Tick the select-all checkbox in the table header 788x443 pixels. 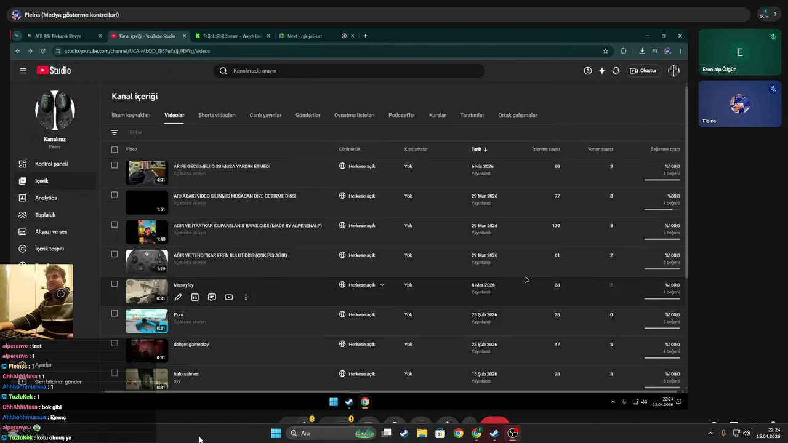pos(115,150)
